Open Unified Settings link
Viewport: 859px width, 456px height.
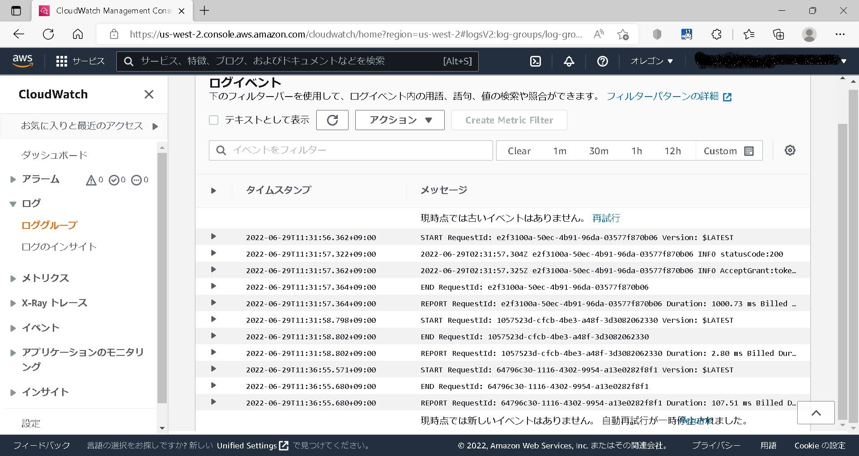[252, 445]
